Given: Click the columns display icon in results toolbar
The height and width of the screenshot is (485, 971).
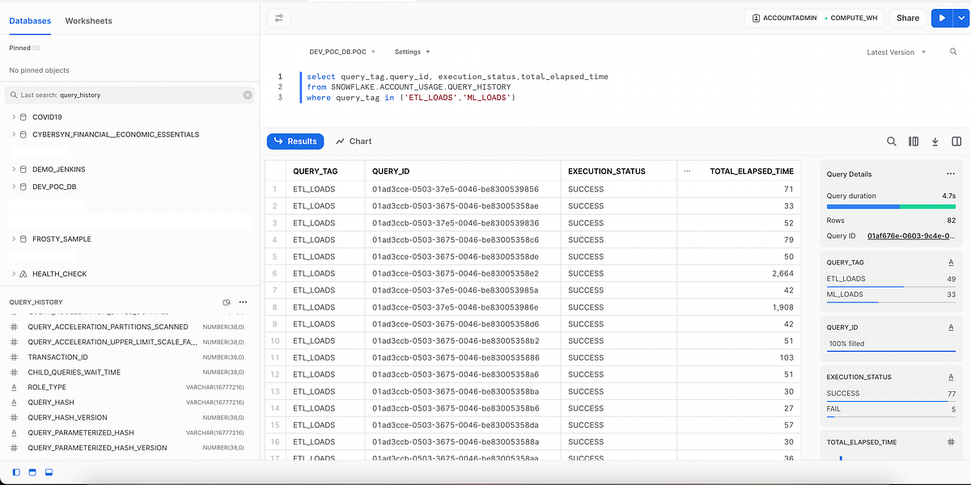Looking at the screenshot, I should click(x=914, y=141).
